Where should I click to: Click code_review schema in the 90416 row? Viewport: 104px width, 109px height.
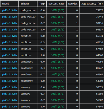coord(28,23)
